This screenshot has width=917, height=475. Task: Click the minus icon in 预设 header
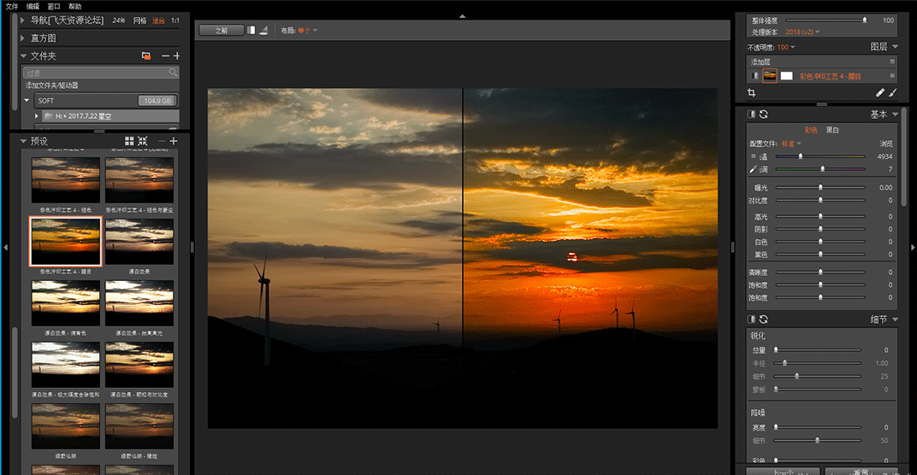162,141
